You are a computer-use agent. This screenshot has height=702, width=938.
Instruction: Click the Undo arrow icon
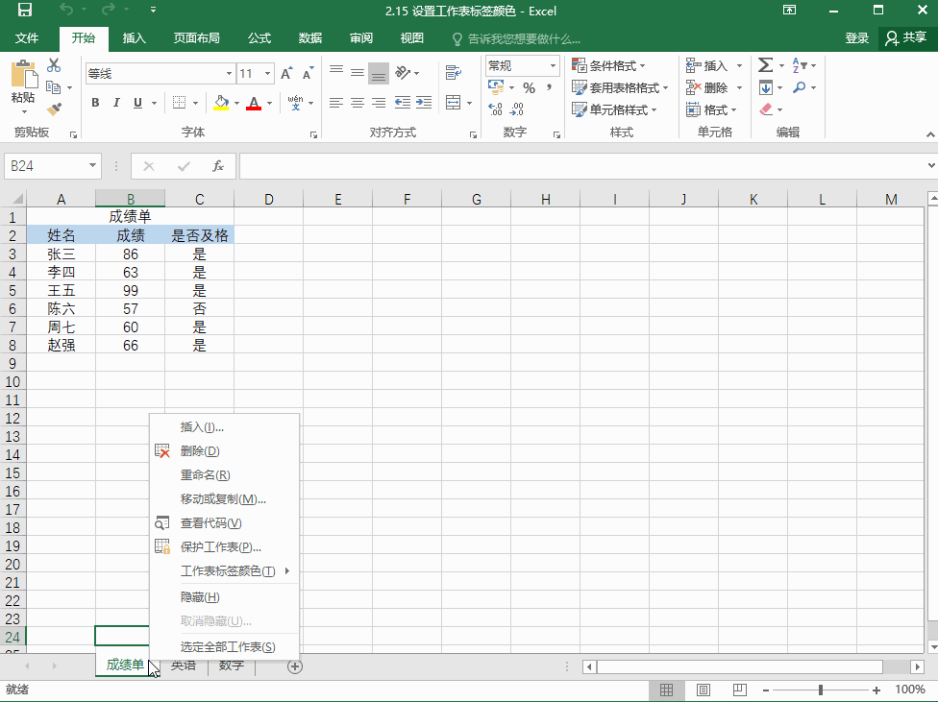(66, 11)
